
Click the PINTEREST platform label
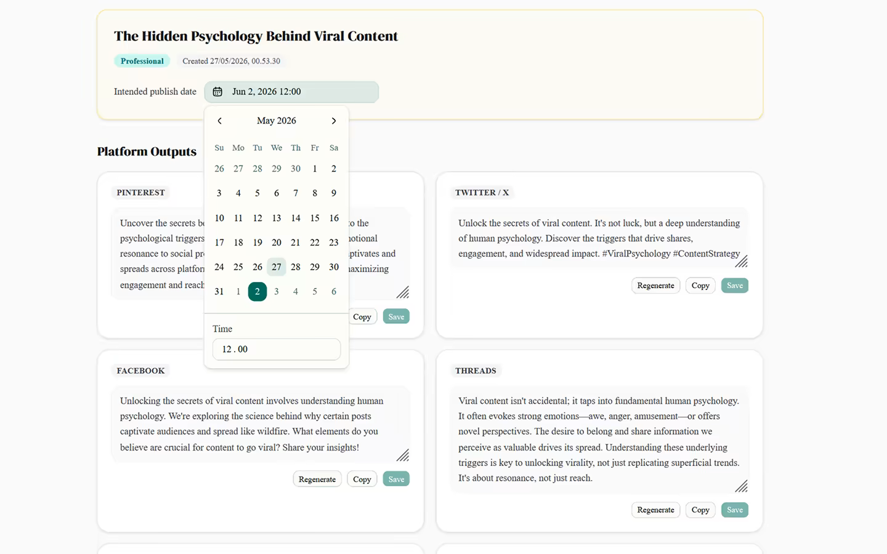tap(141, 193)
